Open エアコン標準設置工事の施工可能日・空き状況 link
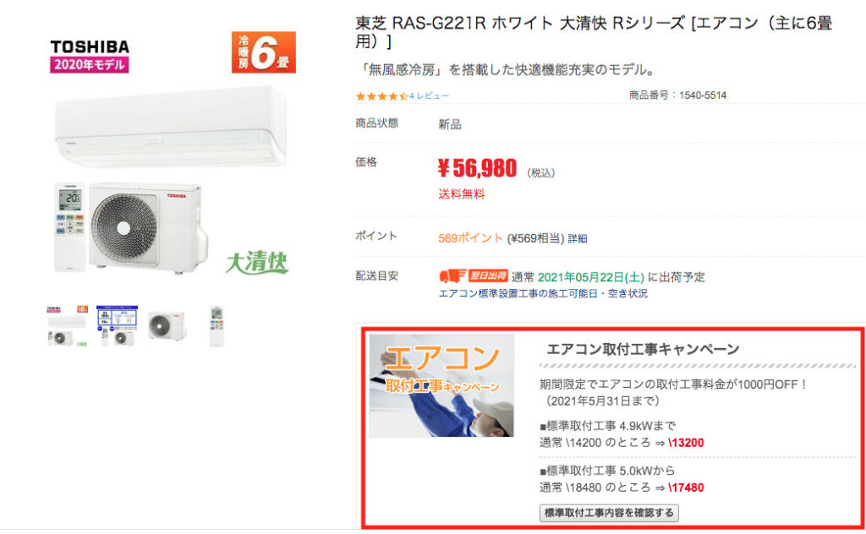This screenshot has height=534, width=866. coord(543,293)
